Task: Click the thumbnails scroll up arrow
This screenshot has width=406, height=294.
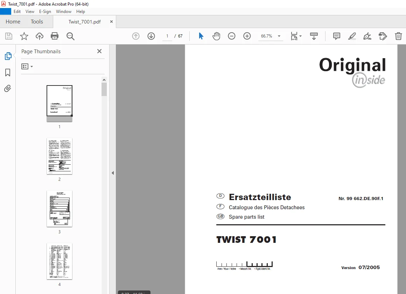Action: [104, 80]
